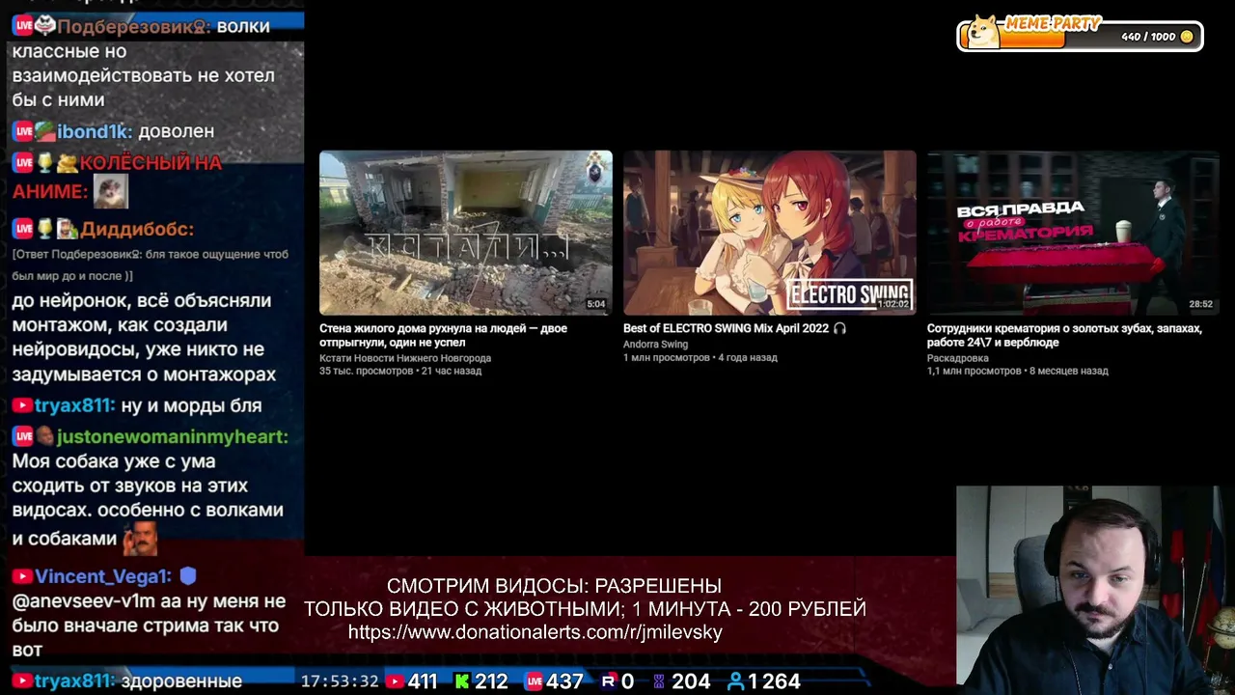
Task: Click the wine glass badge beside Диддибобс
Action: (x=44, y=230)
